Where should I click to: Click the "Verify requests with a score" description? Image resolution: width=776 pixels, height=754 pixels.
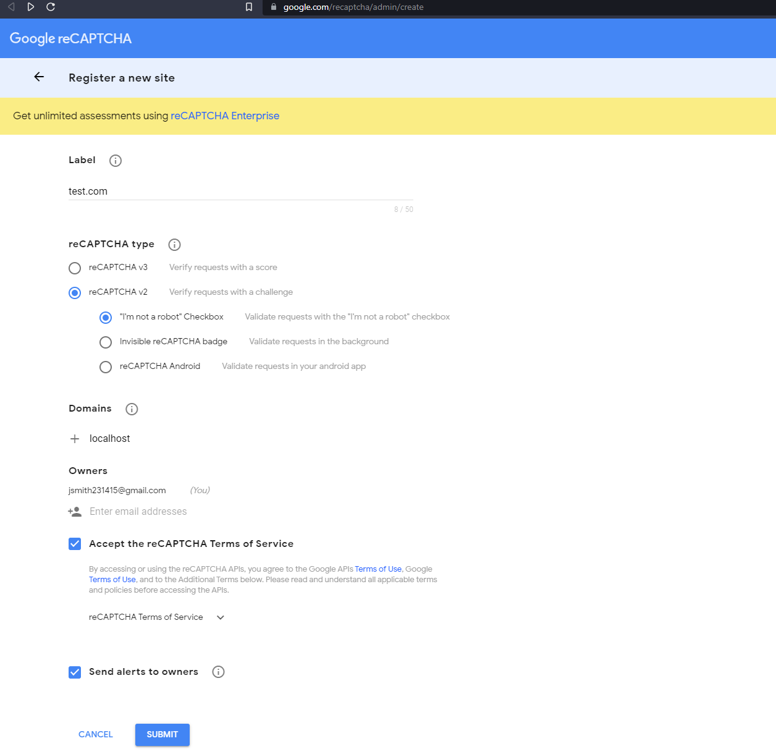click(x=223, y=268)
